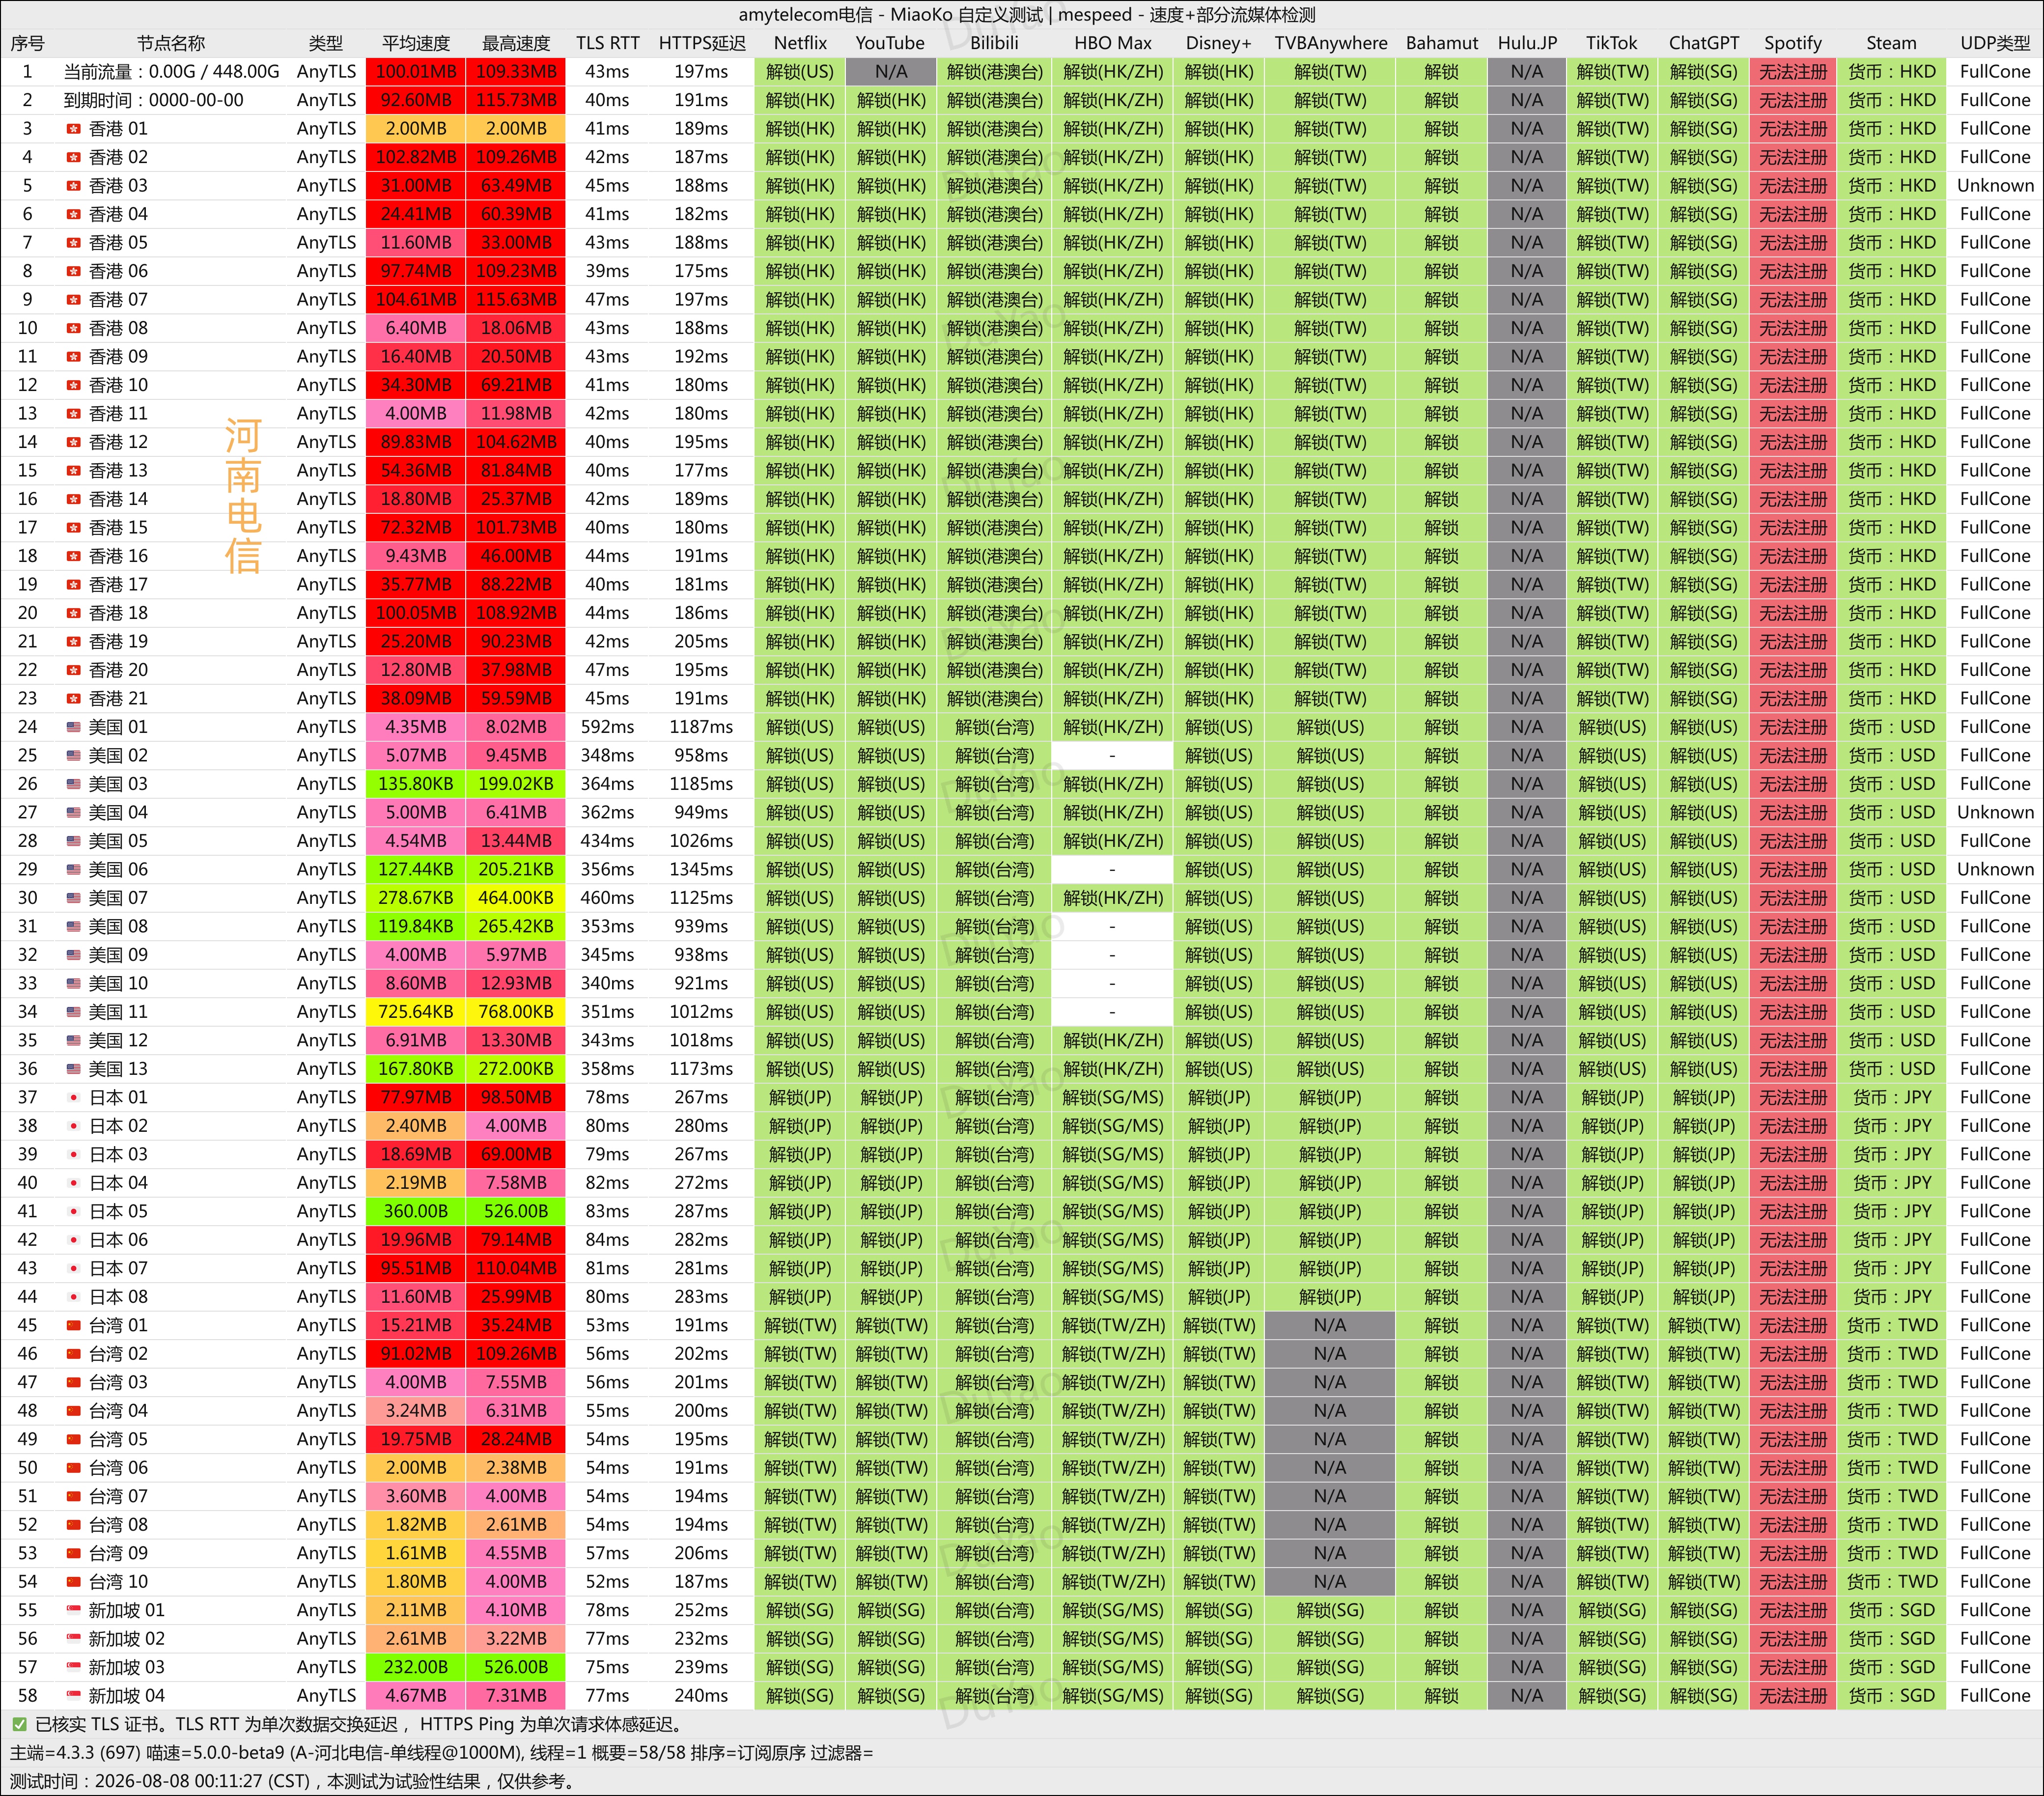Click the flag icon beside 台湾 01
2044x1796 pixels.
[73, 1326]
